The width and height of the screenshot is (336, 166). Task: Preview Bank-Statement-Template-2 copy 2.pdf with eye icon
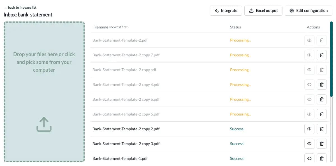coord(309,129)
